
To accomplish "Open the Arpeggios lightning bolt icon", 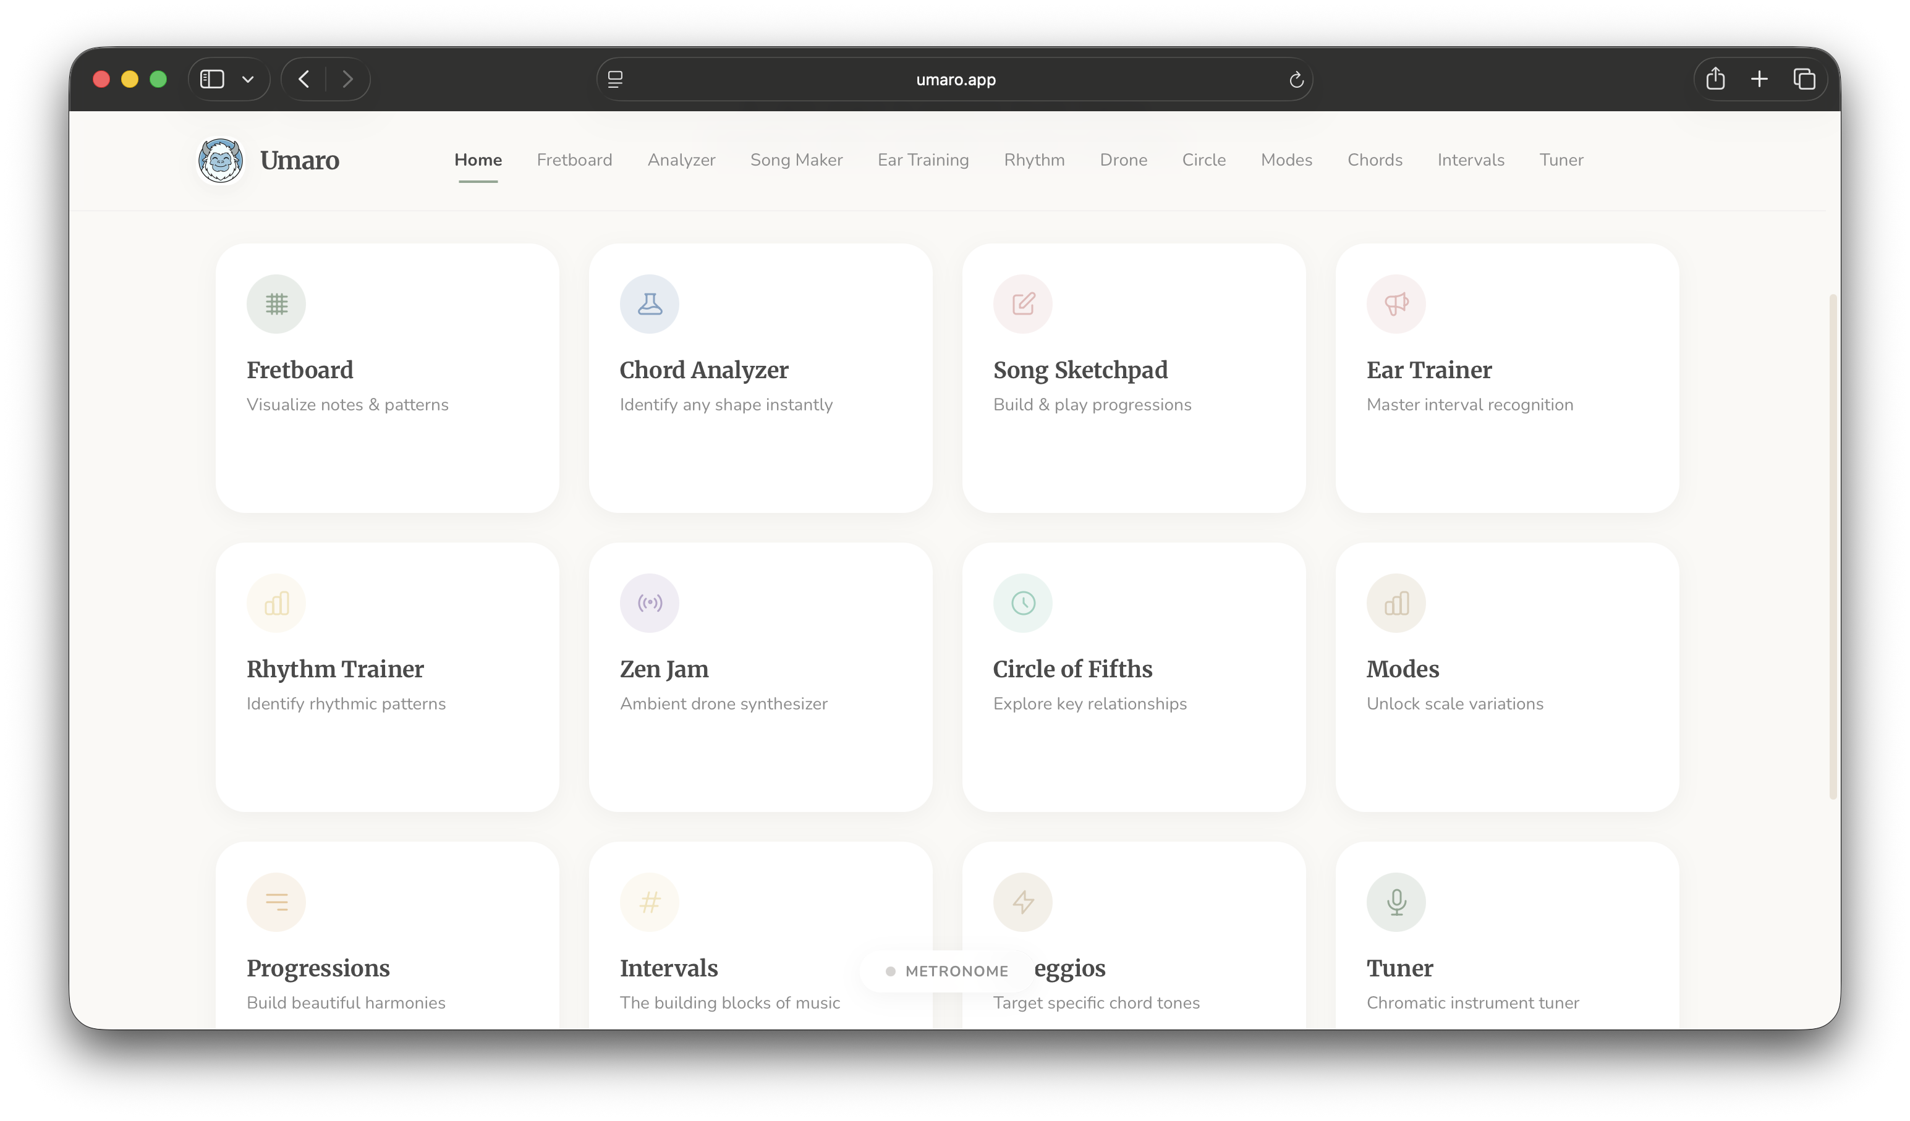I will pyautogui.click(x=1022, y=902).
